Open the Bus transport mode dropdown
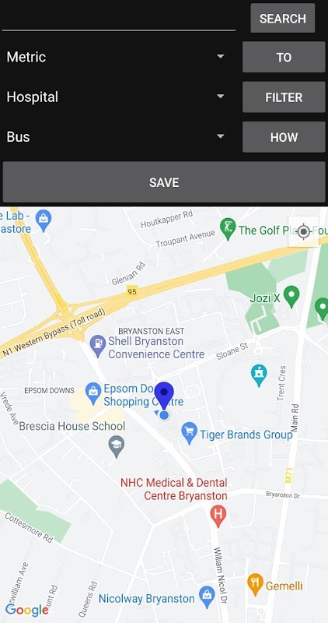 tap(117, 137)
